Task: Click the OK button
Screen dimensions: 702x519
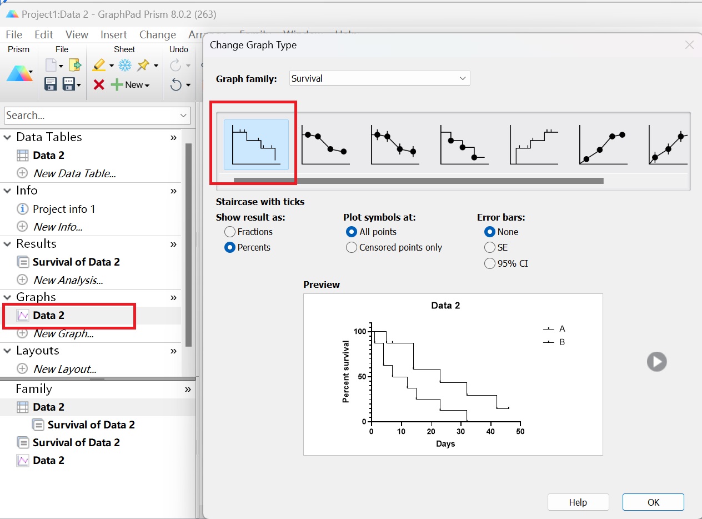Action: [653, 502]
